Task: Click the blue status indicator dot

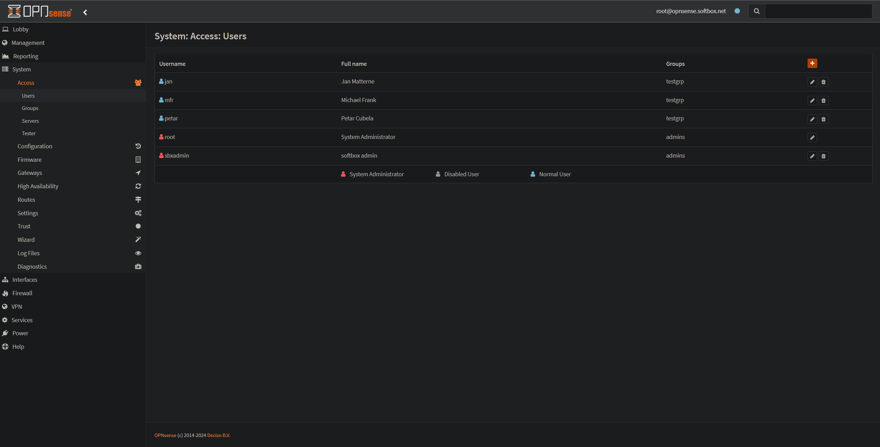Action: pos(737,11)
